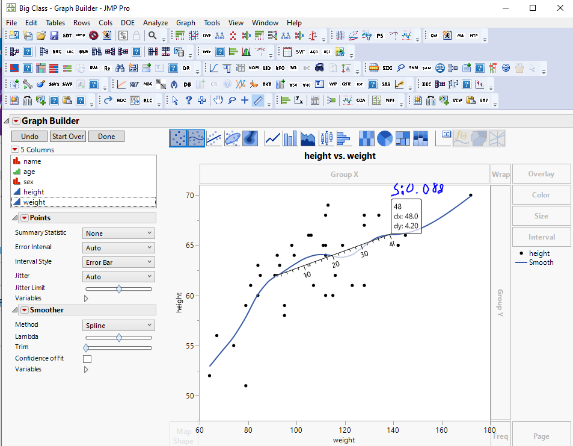Select the grabber hand tool
The image size is (573, 446).
(218, 101)
